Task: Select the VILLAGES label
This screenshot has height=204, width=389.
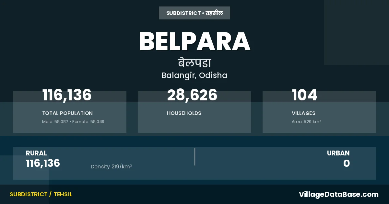Action: pos(303,113)
